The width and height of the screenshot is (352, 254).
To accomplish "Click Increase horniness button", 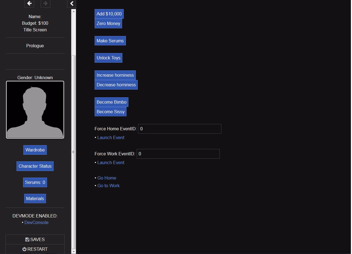I will pos(115,75).
